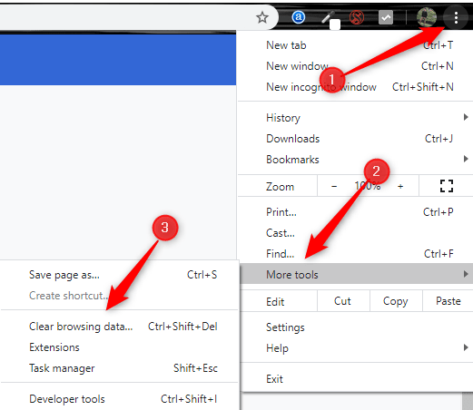Expand the History submenu arrow
The width and height of the screenshot is (473, 410).
(466, 117)
